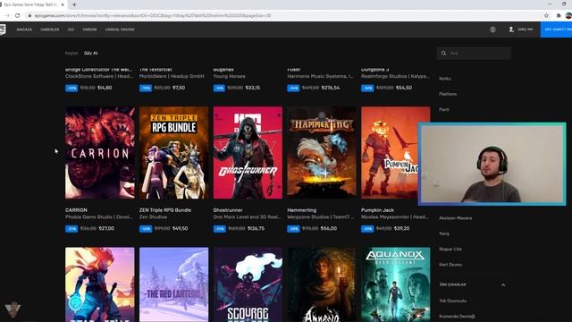572x322 pixels.
Task: Open the YARDIM menu item
Action: coord(89,30)
